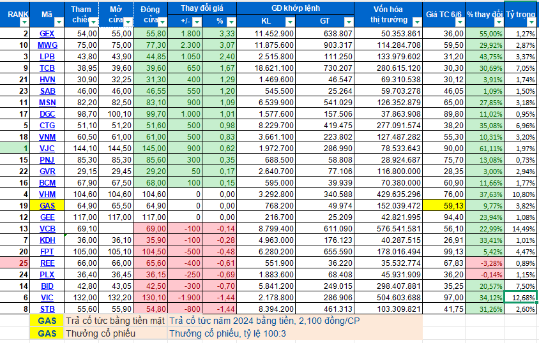Viewport: 539px width, 343px height.
Task: Open the DGC ticker link
Action: [47, 114]
